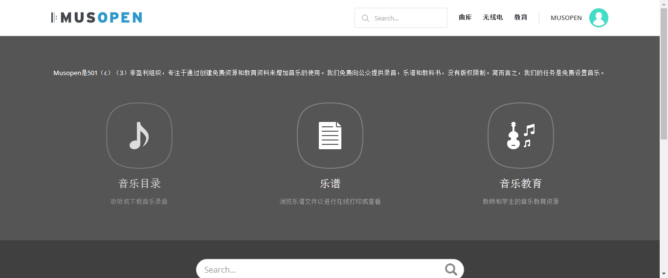Open the 曲库 menu item

point(465,18)
